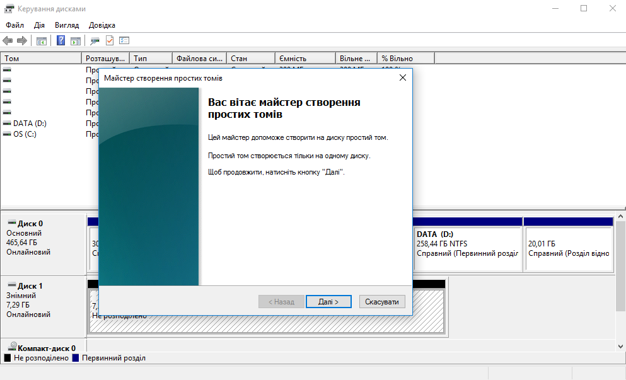
Task: Click the forward arrow toolbar icon
Action: (21, 41)
